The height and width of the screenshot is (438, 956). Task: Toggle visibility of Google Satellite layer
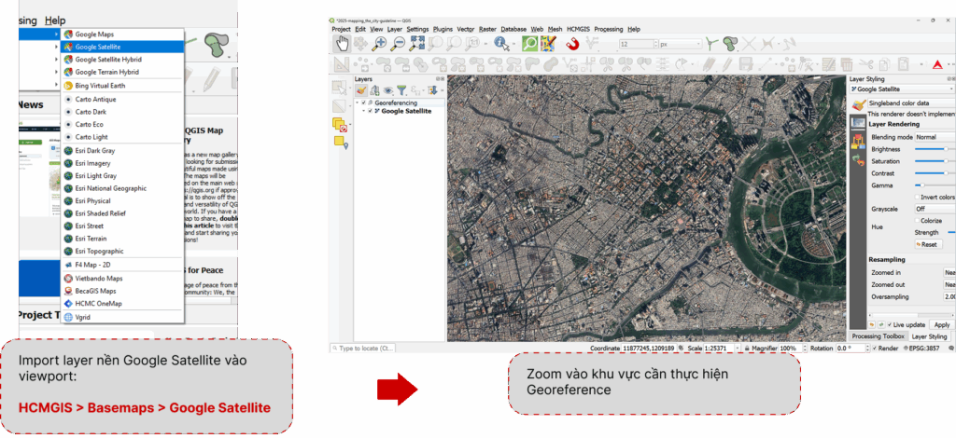[x=370, y=111]
